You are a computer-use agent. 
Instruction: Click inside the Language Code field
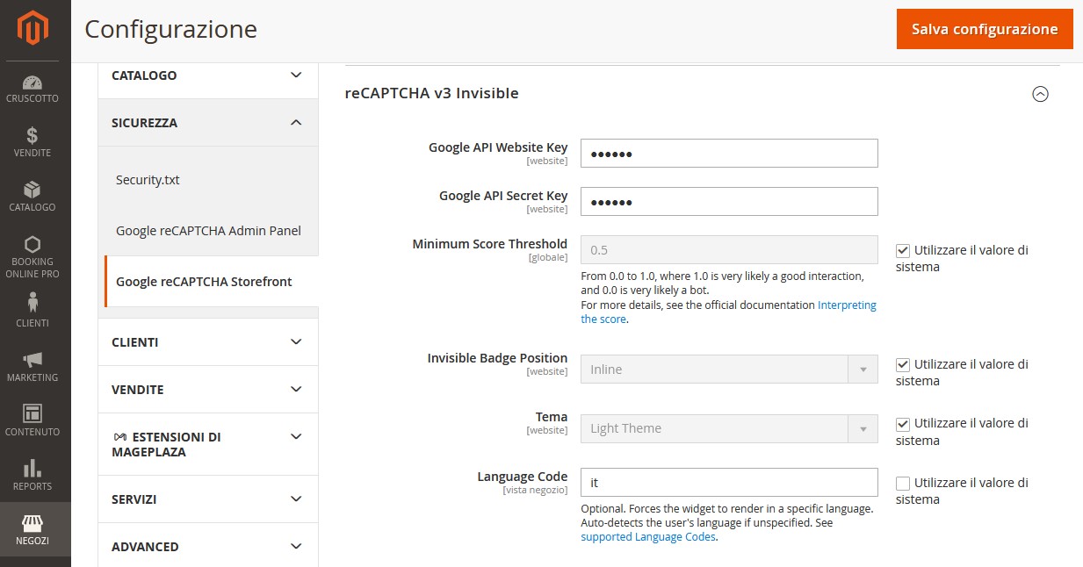click(728, 482)
